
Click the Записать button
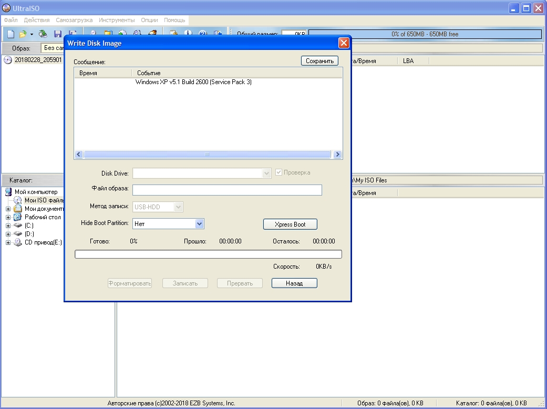pyautogui.click(x=185, y=283)
